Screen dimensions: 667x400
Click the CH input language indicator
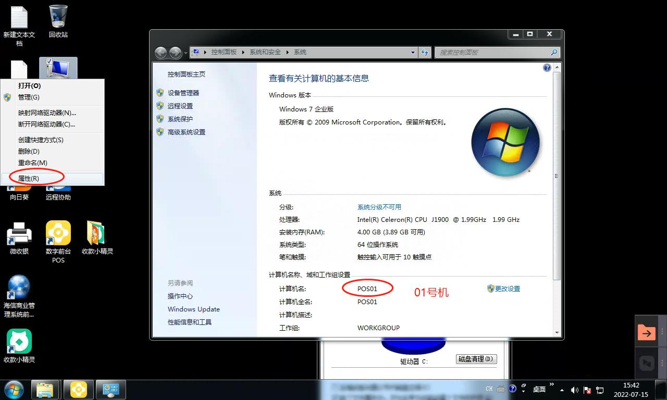[489, 389]
